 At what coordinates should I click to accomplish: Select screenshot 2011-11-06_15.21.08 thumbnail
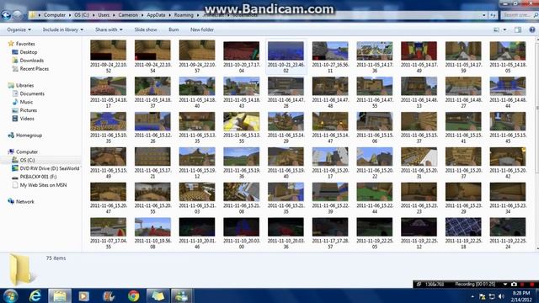pyautogui.click(x=242, y=192)
